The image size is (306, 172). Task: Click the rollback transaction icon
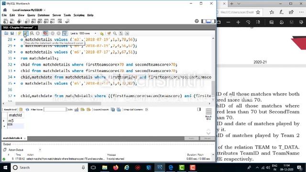(58, 33)
